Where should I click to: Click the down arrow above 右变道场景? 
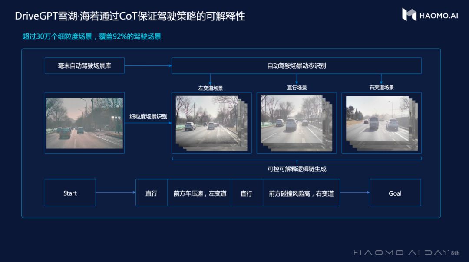pos(381,79)
